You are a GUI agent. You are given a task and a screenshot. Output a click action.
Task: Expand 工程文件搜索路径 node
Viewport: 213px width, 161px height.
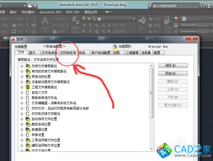22,87
